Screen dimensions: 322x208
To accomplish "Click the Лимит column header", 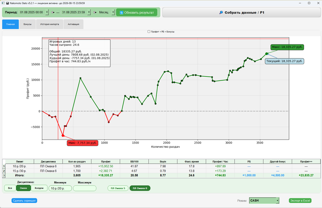I will pos(19,162).
